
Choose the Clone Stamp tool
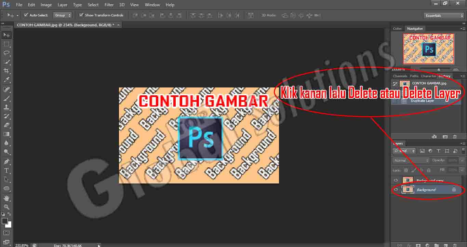pos(6,107)
